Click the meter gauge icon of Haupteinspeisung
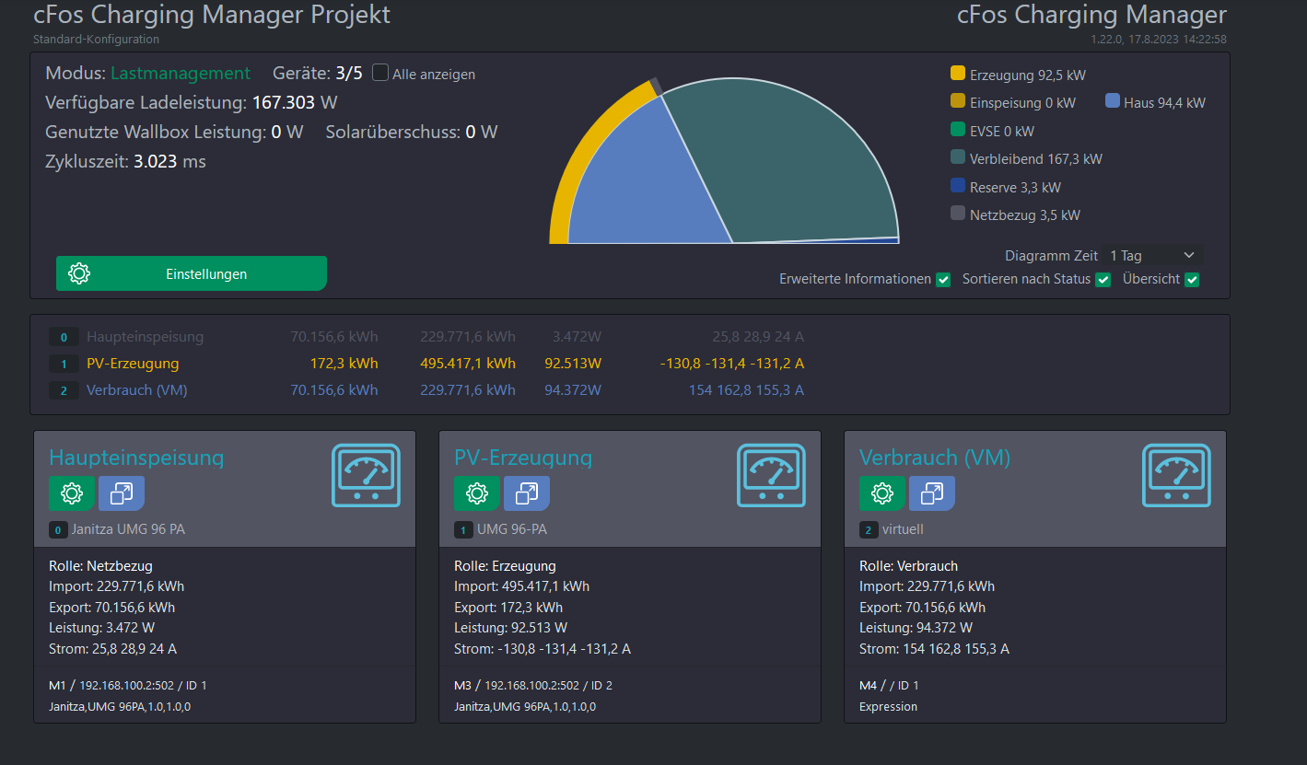 (x=366, y=475)
